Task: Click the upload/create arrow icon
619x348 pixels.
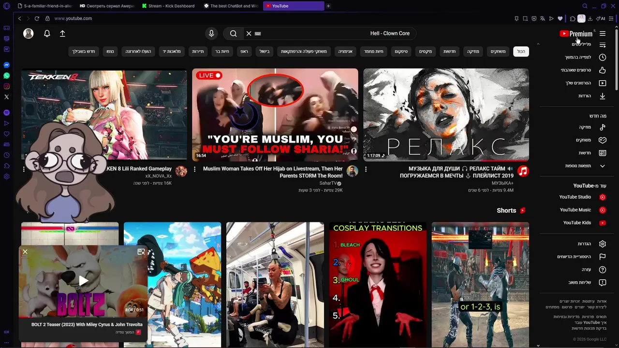Action: pyautogui.click(x=62, y=33)
